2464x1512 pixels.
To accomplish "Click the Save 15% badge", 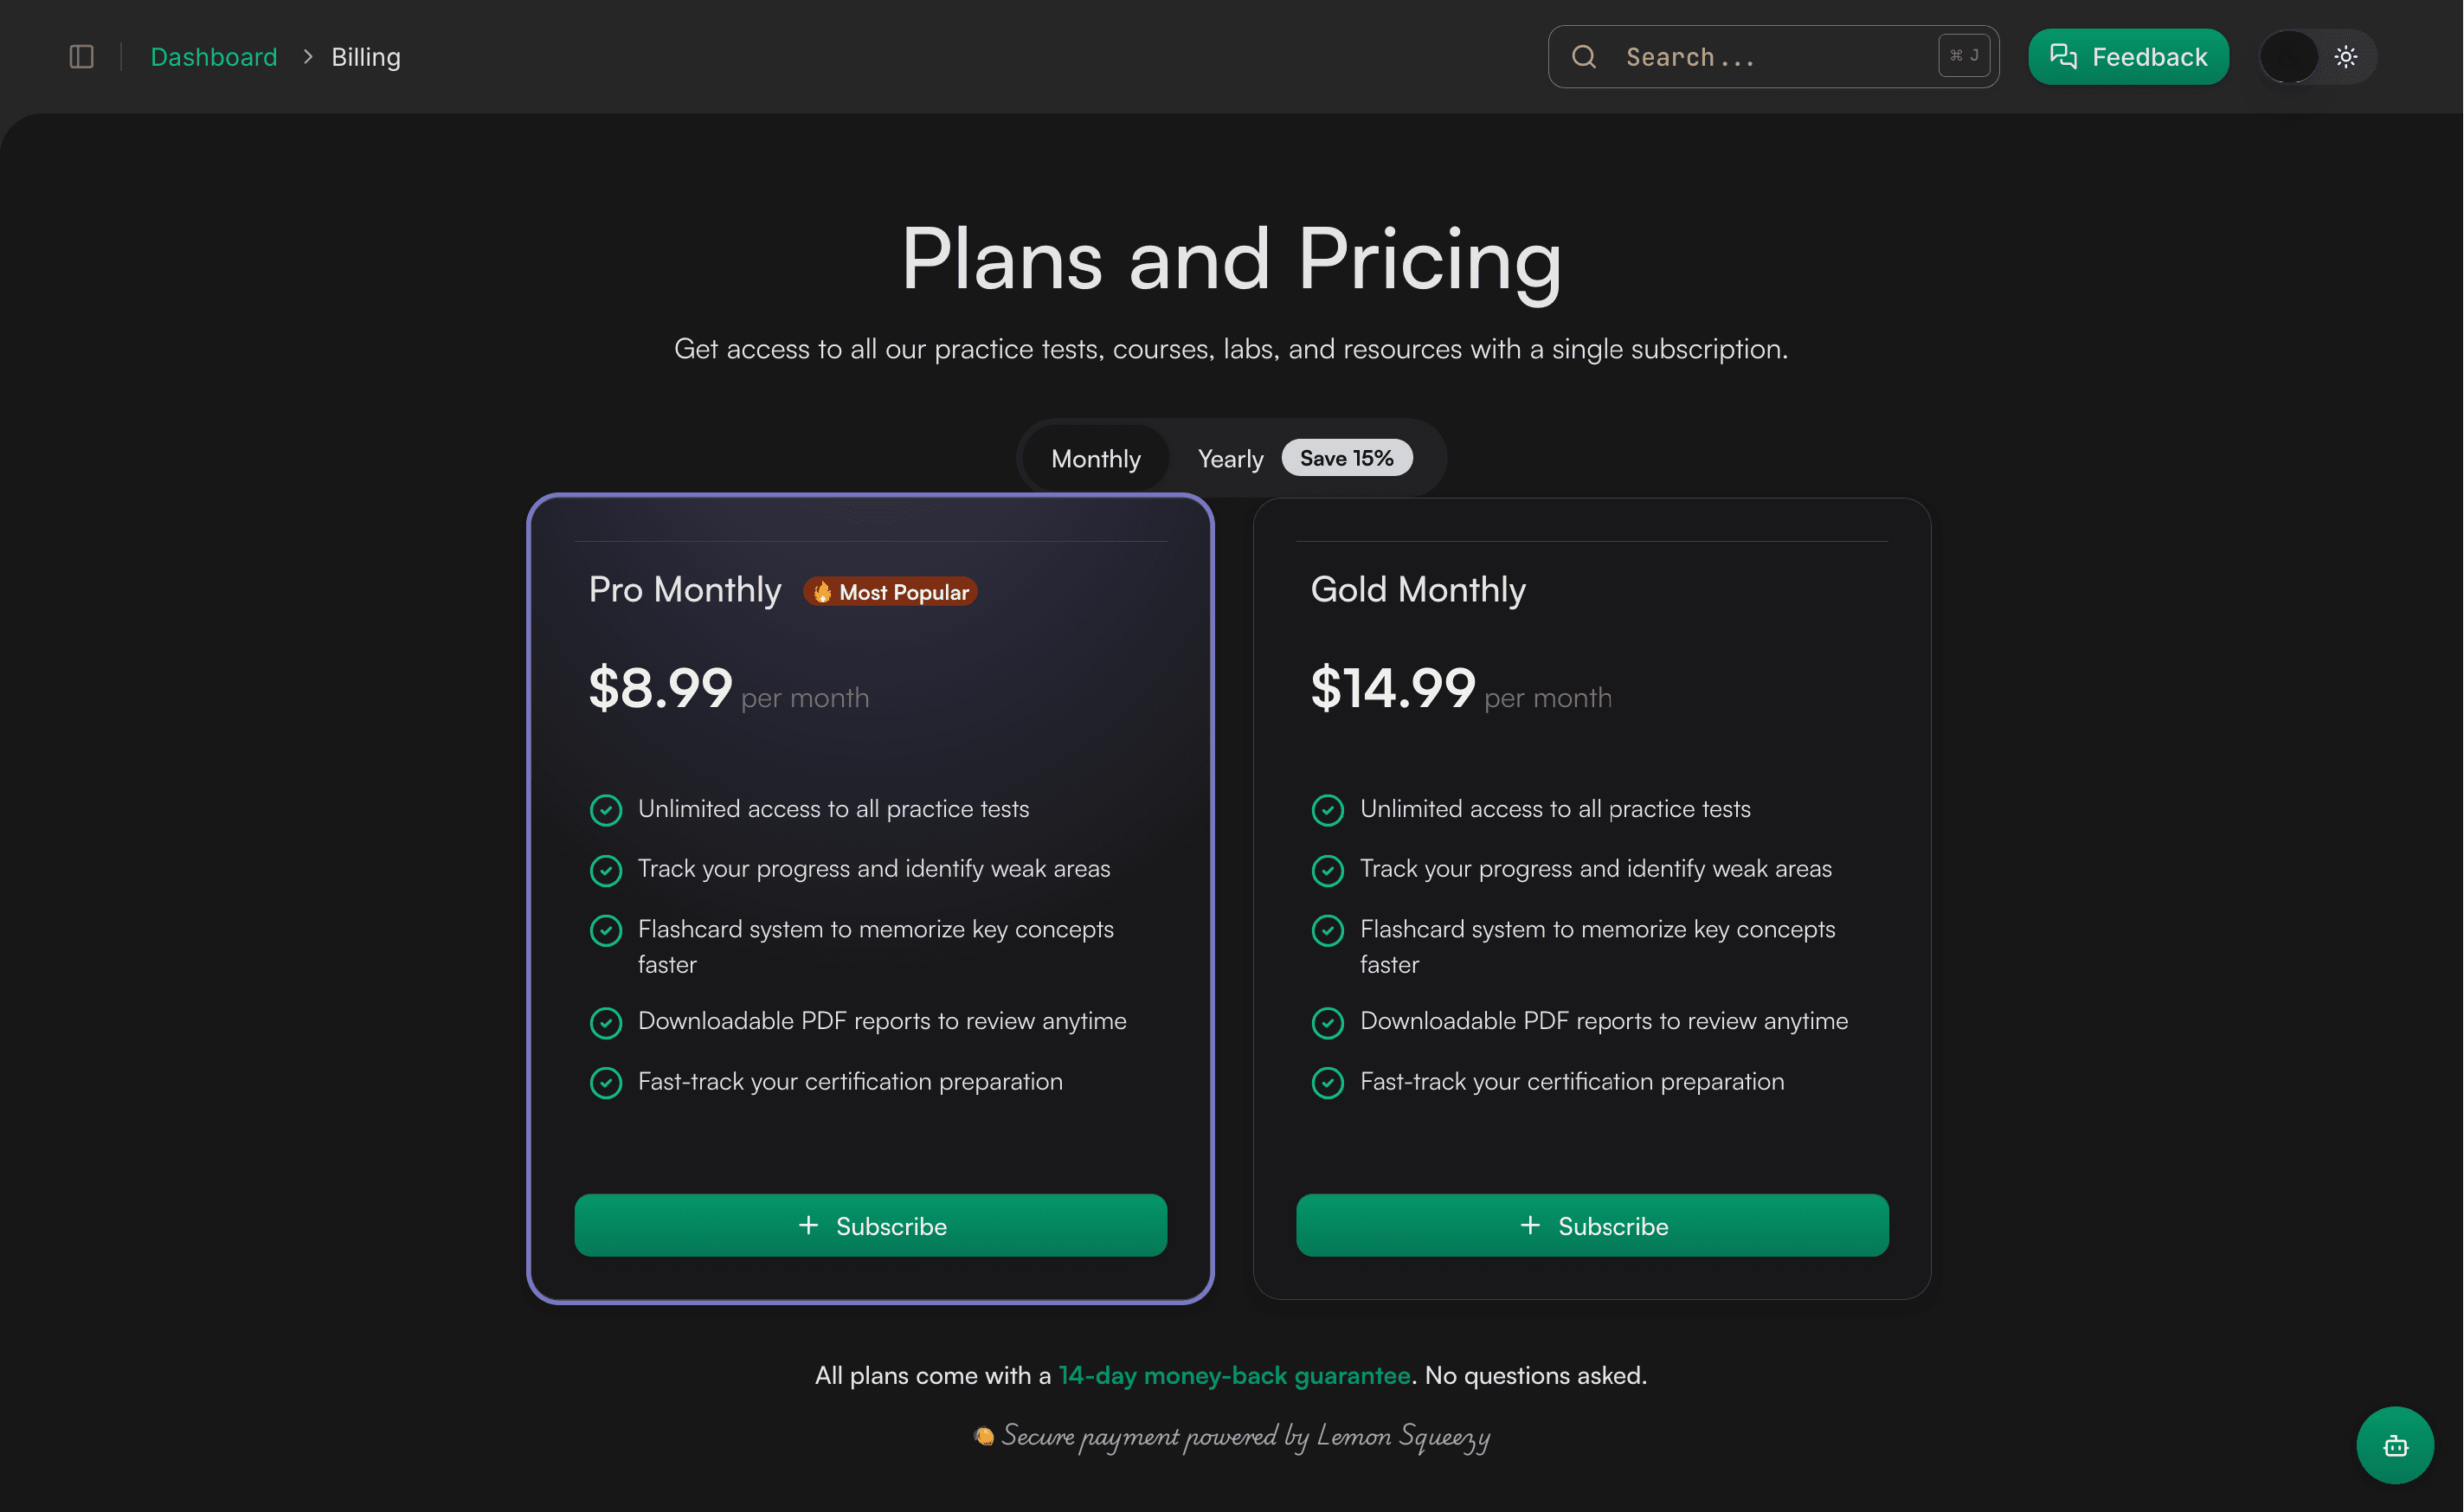I will [1346, 458].
